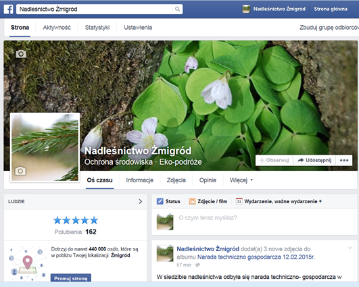This screenshot has width=359, height=287.
Task: Switch to the Strona tab
Action: coord(20,28)
